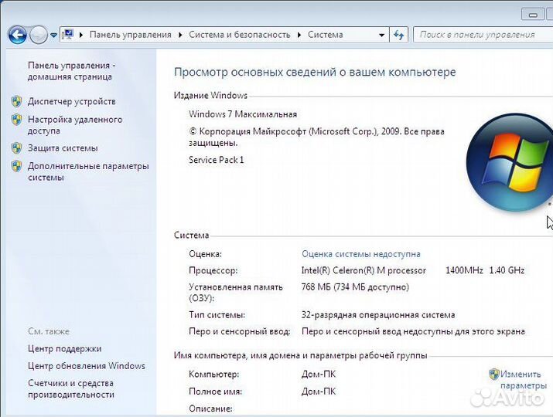The height and width of the screenshot is (417, 553).
Task: Click shield icon beside Диспетчер устройств
Action: coord(16,101)
